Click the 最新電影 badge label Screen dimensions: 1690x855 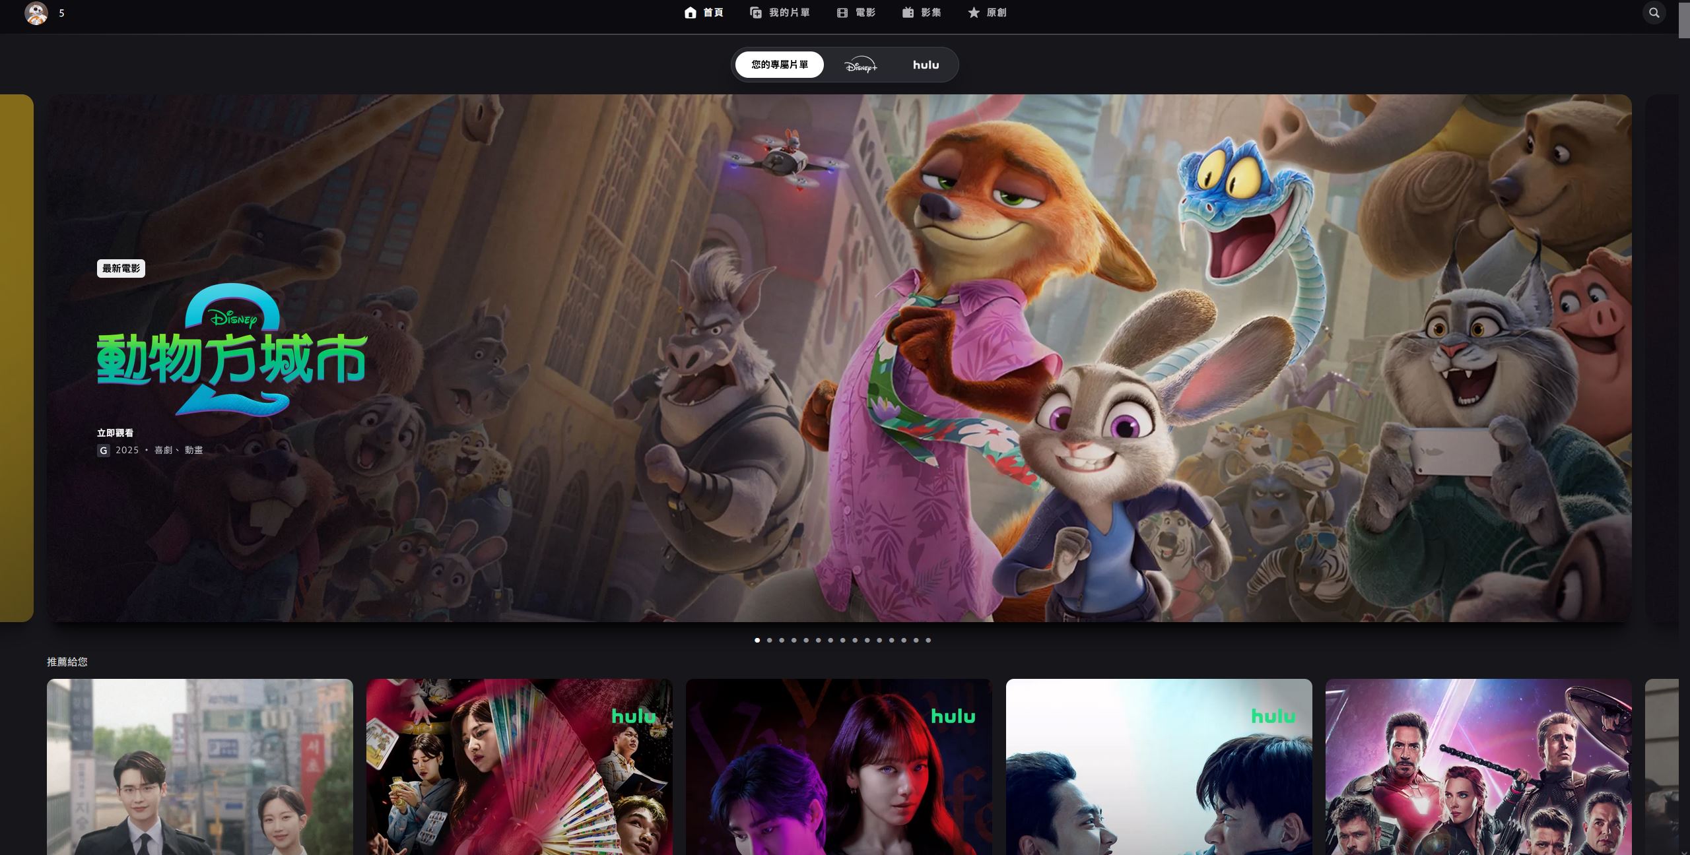[121, 269]
